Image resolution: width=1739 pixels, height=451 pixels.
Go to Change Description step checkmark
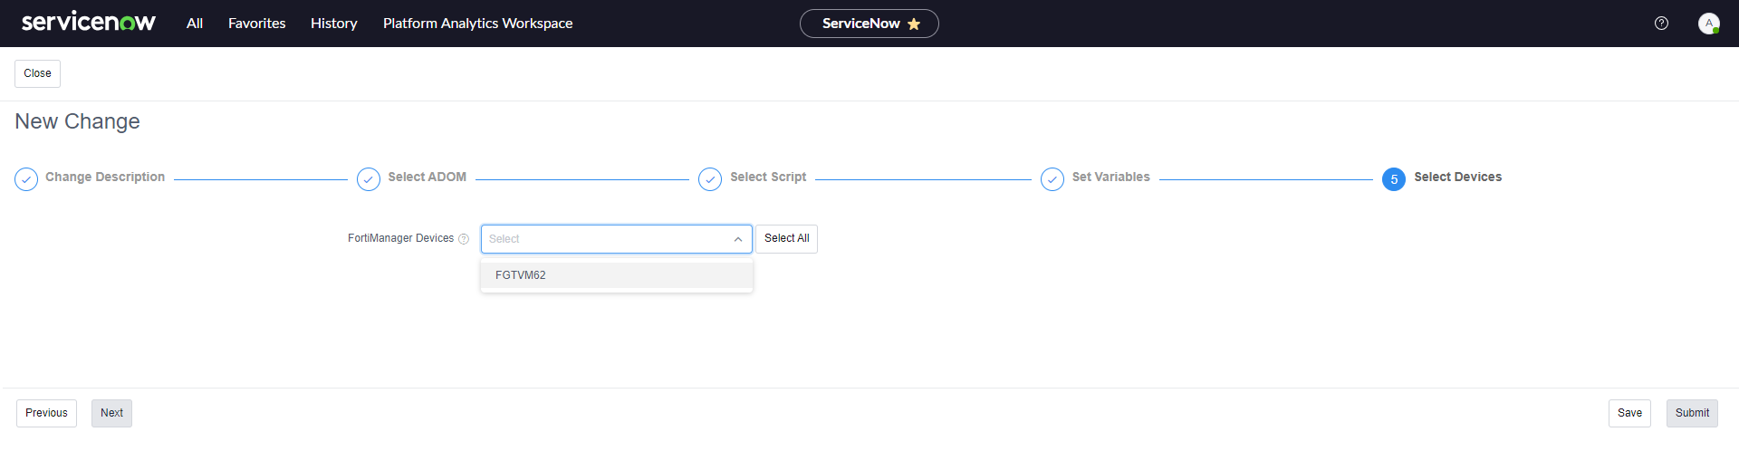coord(26,179)
